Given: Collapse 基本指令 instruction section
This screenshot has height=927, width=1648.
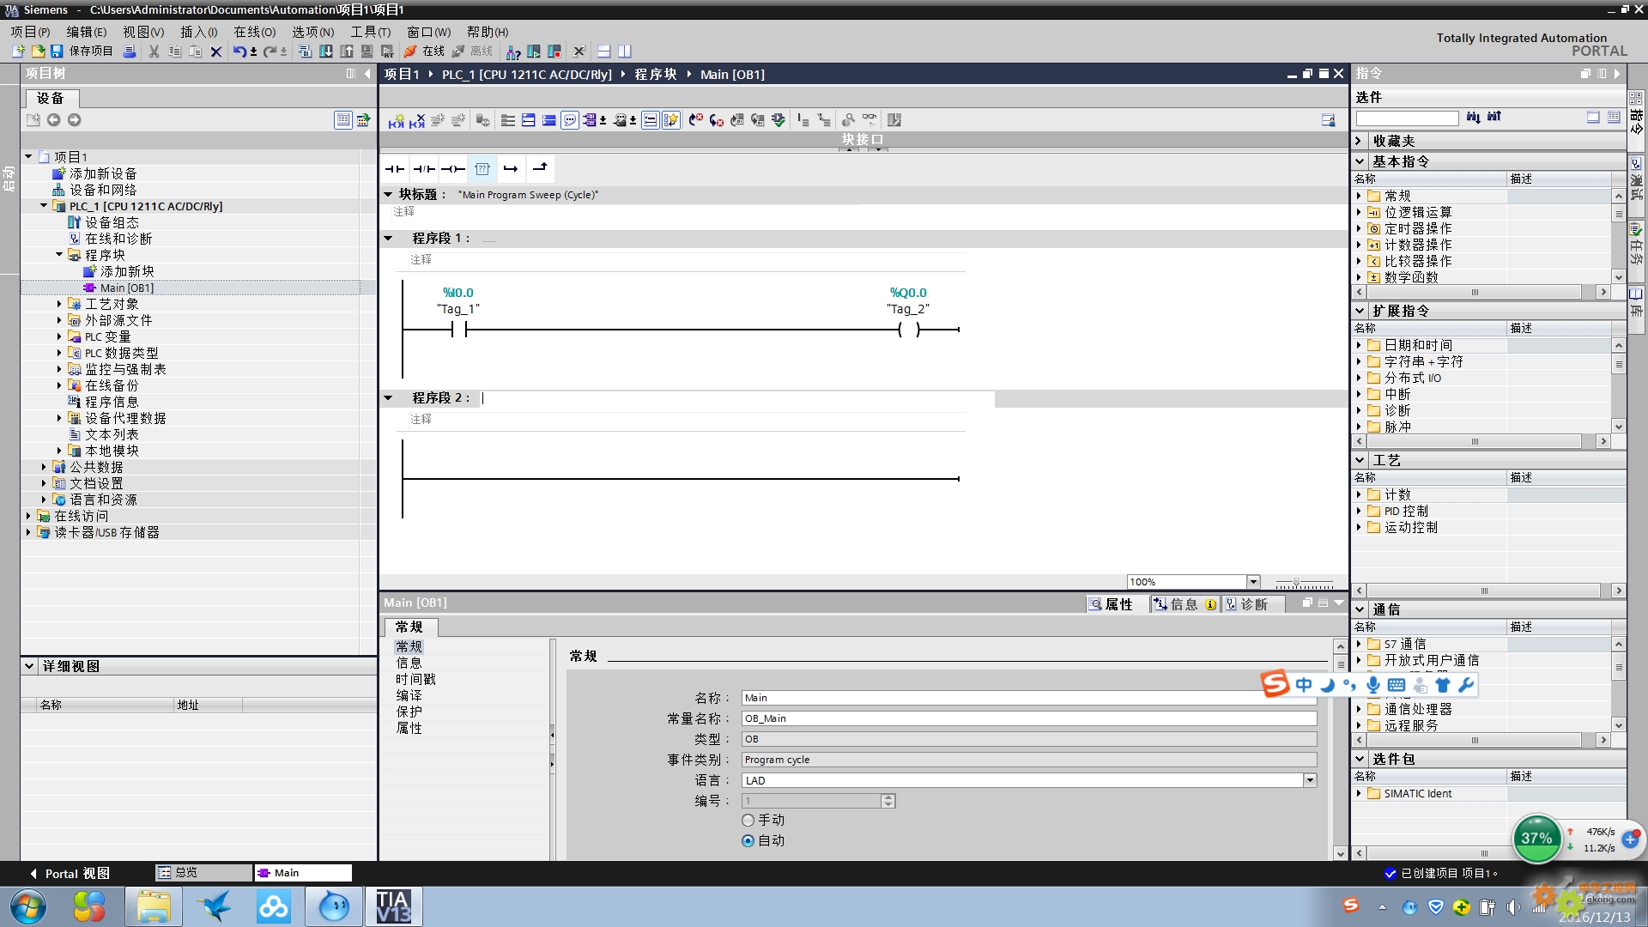Looking at the screenshot, I should coord(1360,161).
